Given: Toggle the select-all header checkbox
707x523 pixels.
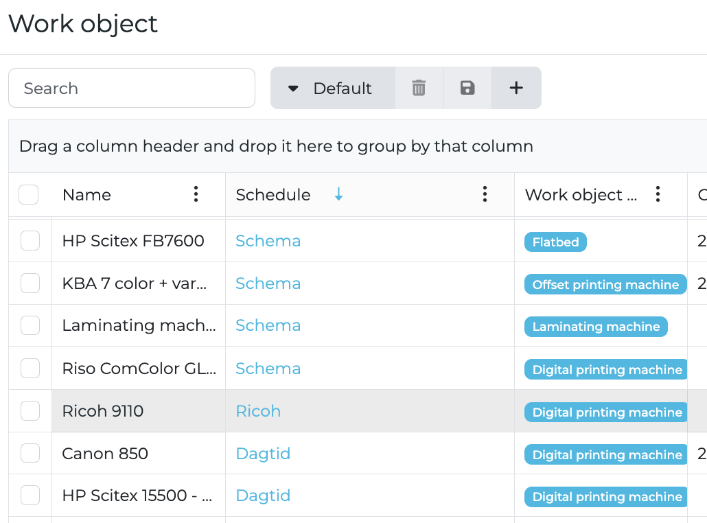Looking at the screenshot, I should pos(29,195).
